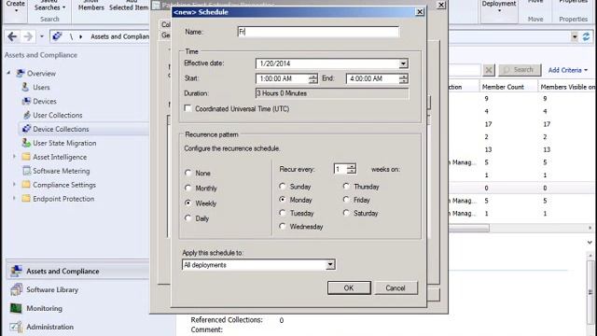This screenshot has height=336, width=597.
Task: Select the None recurrence option
Action: coord(187,173)
